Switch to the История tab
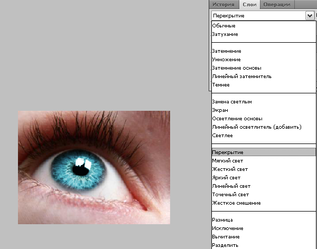Screen dimensions: 317x249 point(223,5)
